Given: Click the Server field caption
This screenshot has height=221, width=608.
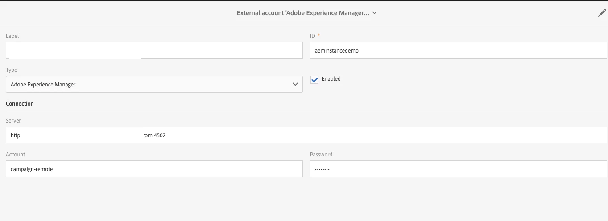Looking at the screenshot, I should pyautogui.click(x=13, y=121).
